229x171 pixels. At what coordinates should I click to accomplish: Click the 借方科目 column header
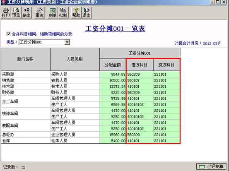pos(140,65)
